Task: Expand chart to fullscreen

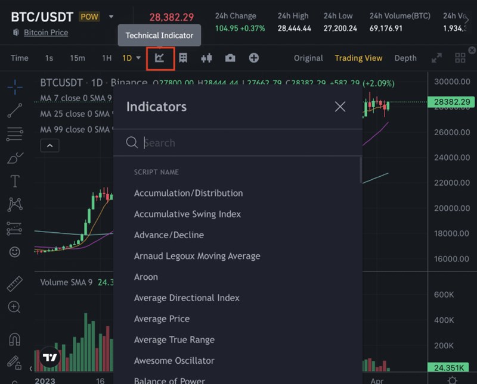Action: click(437, 58)
